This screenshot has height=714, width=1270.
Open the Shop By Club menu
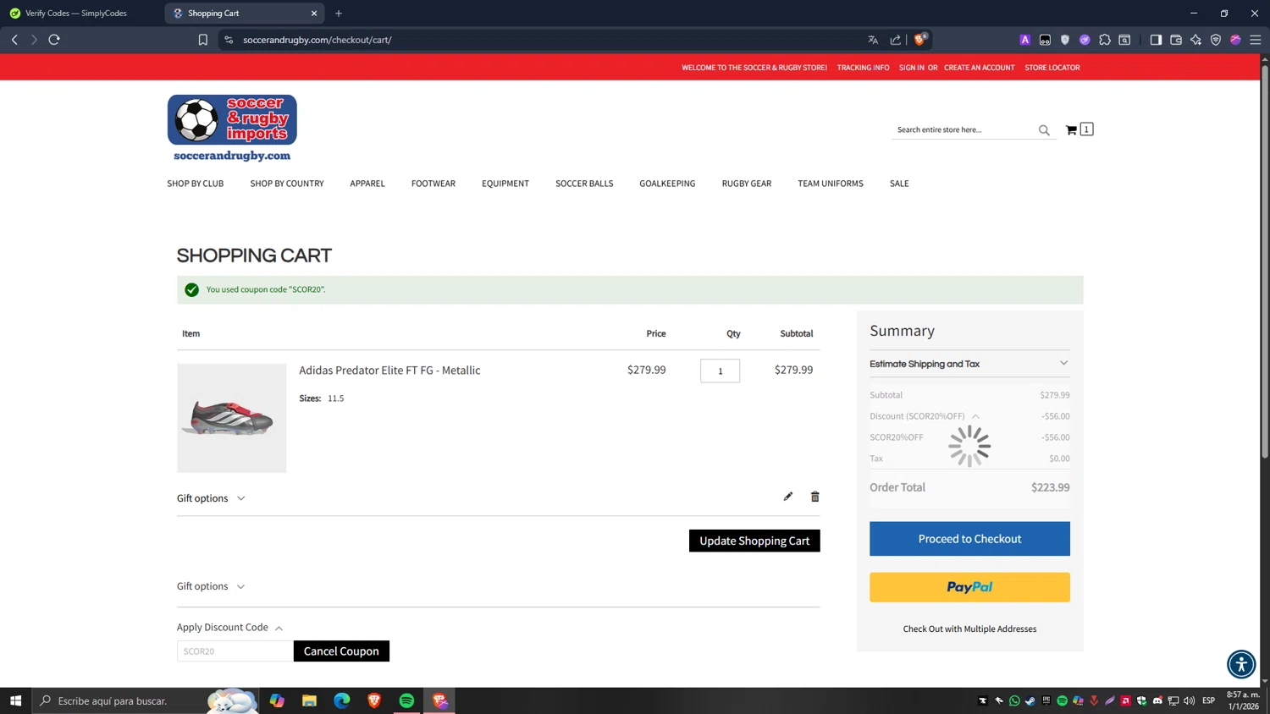[x=196, y=184]
